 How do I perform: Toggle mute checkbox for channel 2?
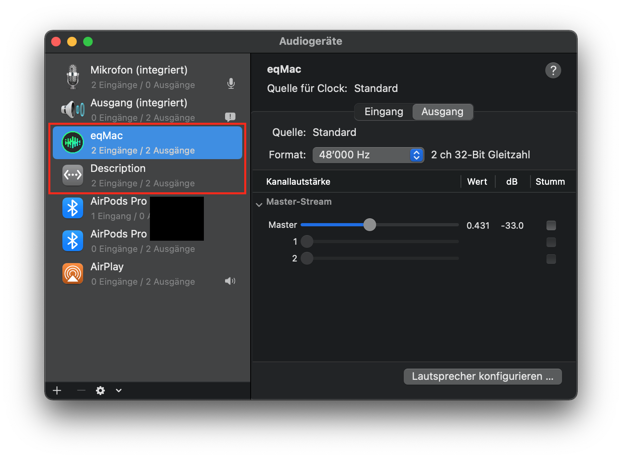551,259
